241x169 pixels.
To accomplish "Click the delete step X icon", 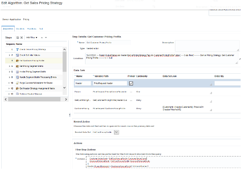I will point(22,38).
